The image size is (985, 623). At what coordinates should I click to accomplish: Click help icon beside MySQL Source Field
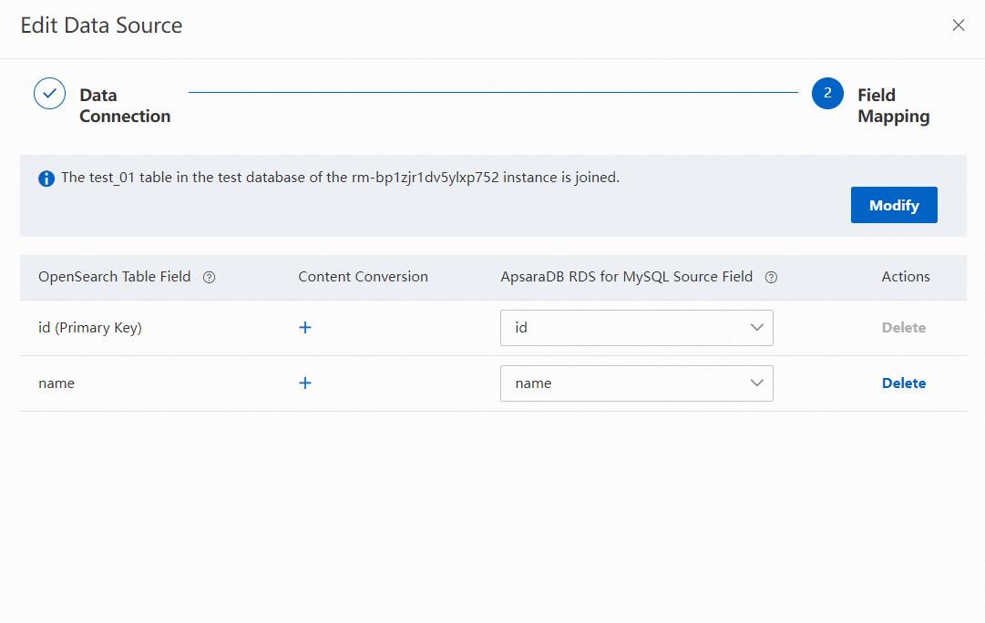(771, 278)
